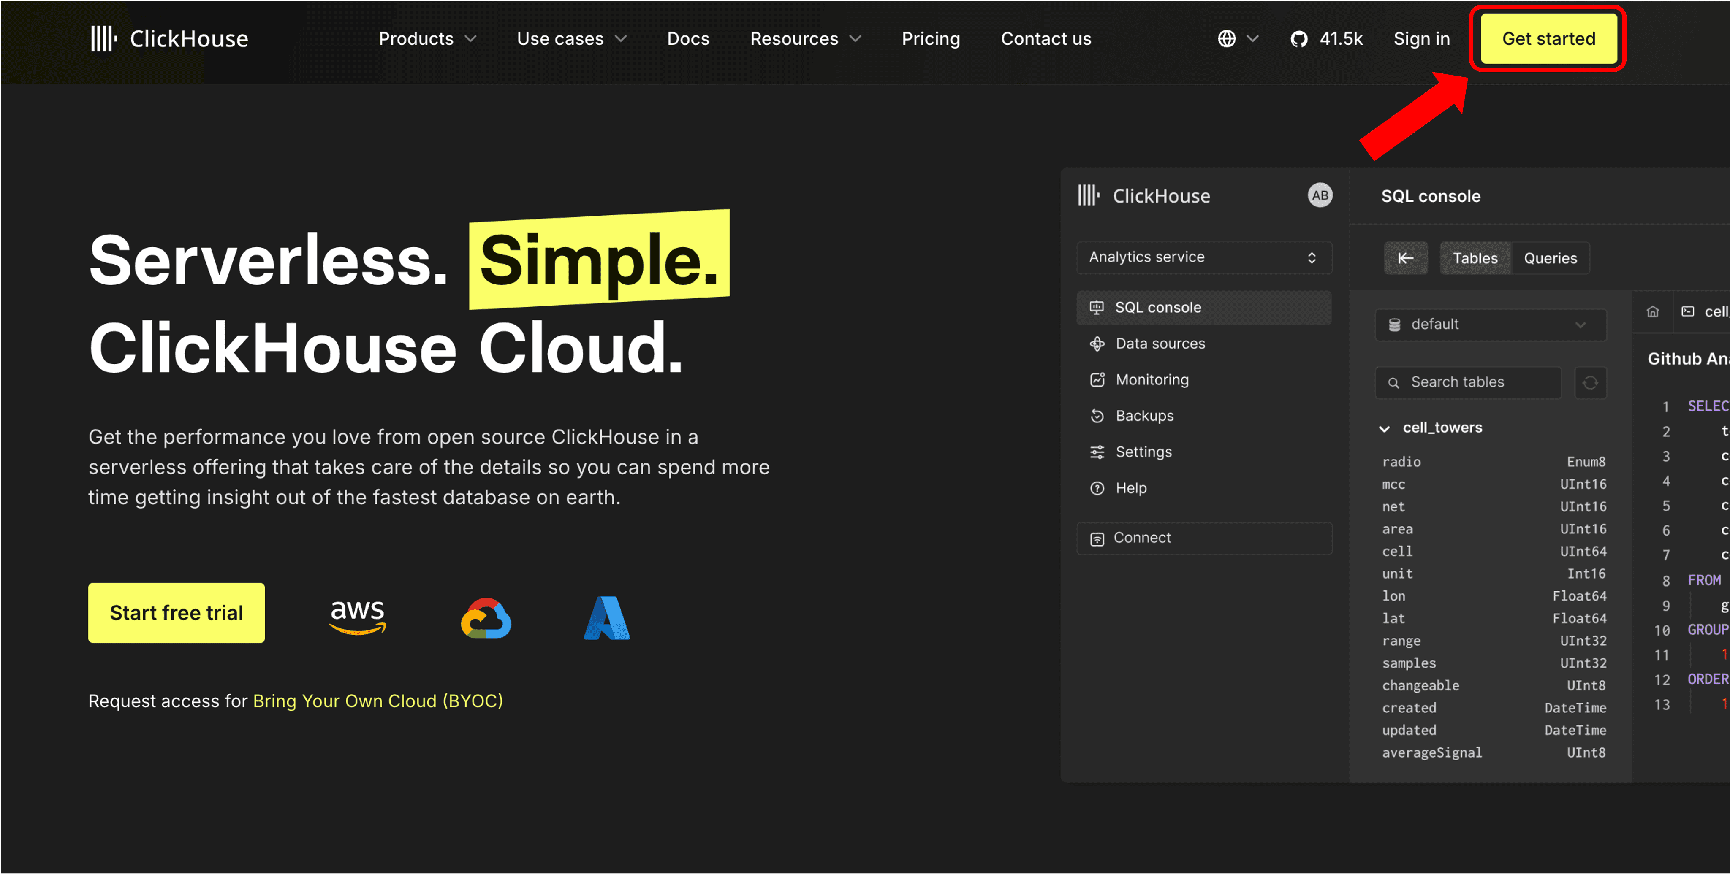
Task: Click the SQL console heading
Action: 1431,196
